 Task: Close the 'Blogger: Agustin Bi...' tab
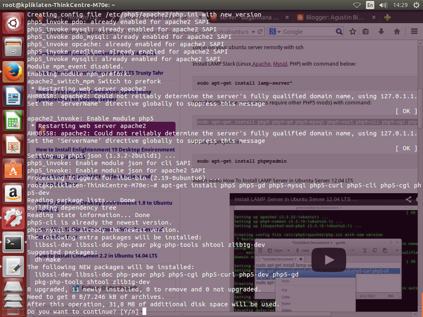373,17
